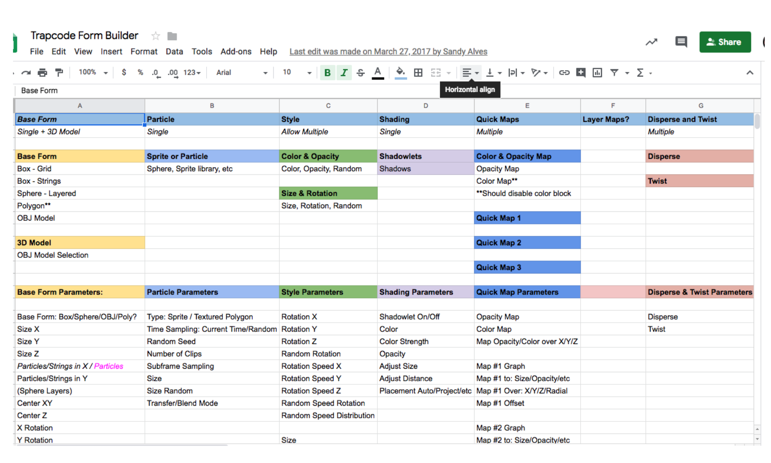Open the Arial font dropdown
This screenshot has height=463, width=771.
click(241, 73)
